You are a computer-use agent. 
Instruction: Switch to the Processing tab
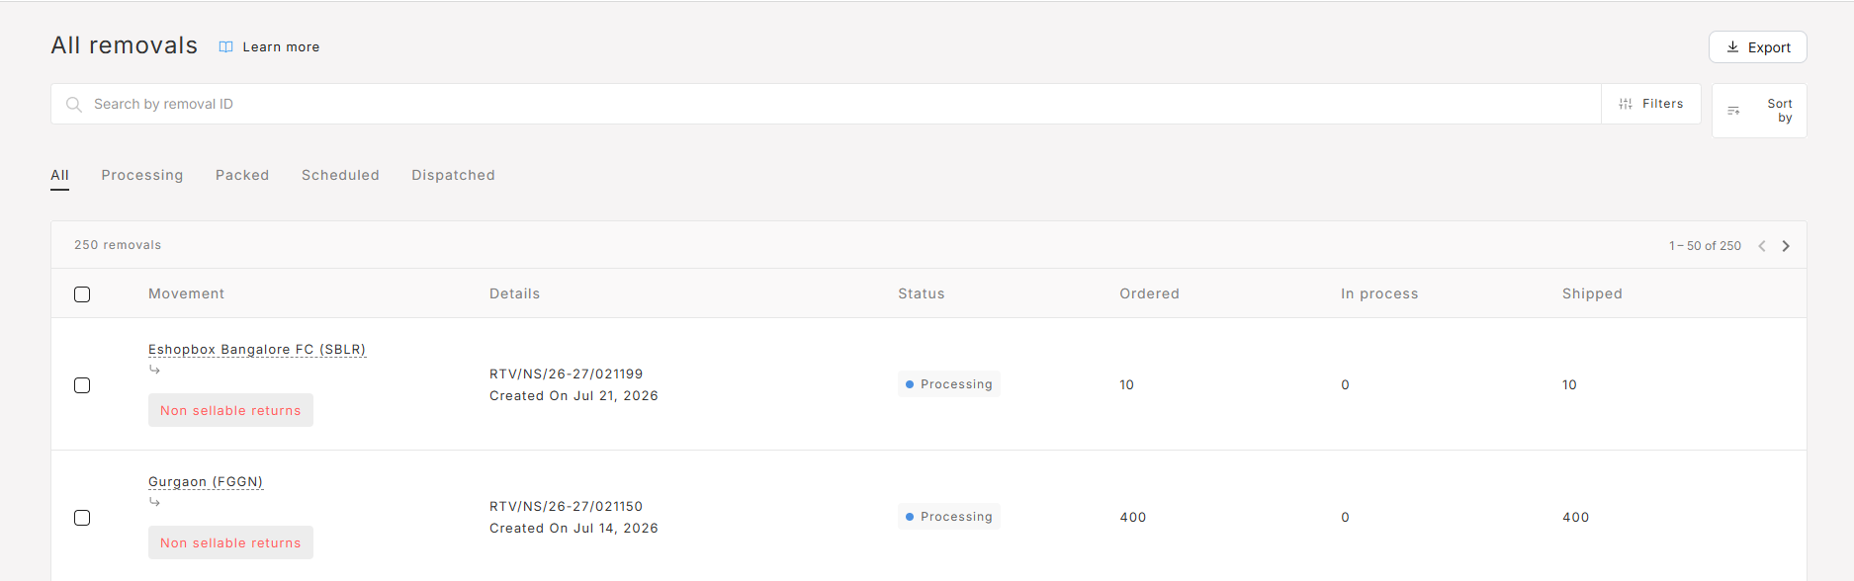point(142,175)
